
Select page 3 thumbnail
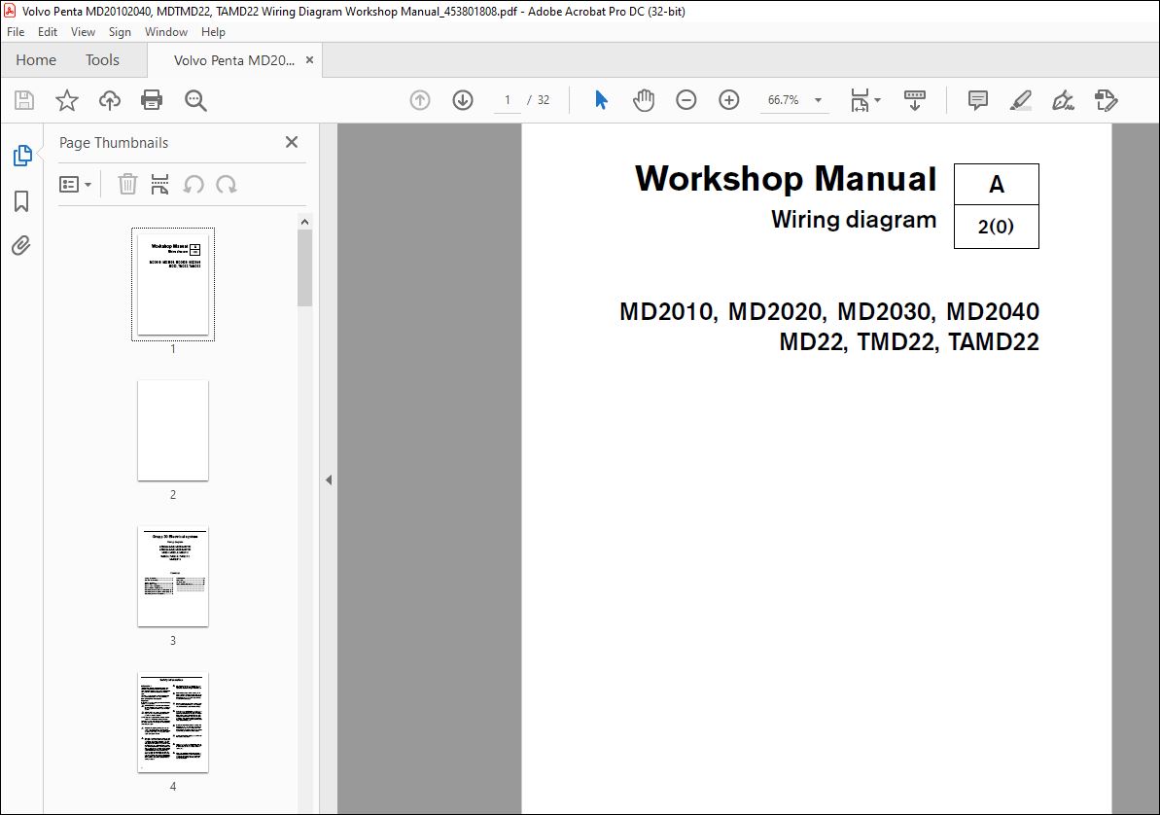(x=173, y=577)
